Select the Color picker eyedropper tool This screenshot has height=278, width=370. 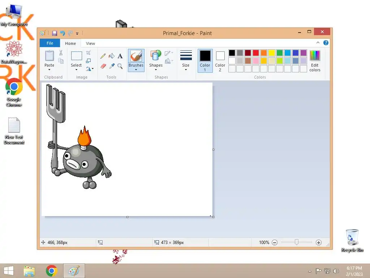click(x=112, y=66)
